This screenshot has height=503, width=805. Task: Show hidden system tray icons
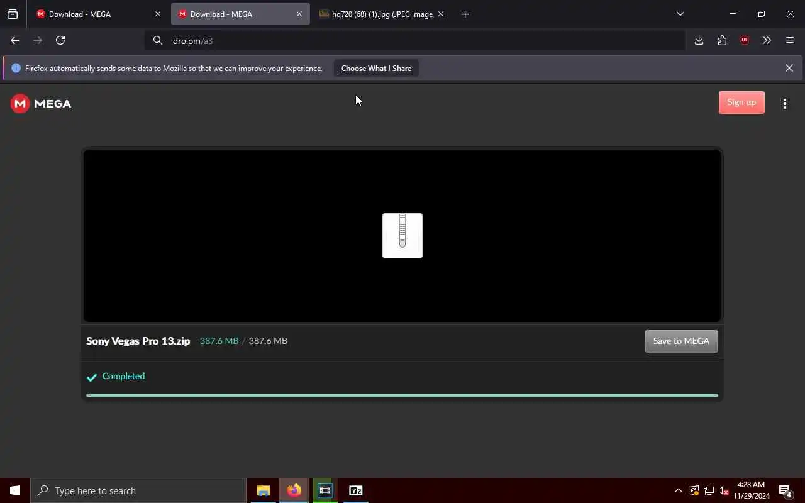678,490
